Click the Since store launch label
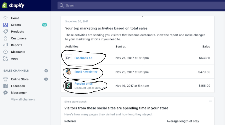The height and width of the screenshot is (125, 225). pyautogui.click(x=75, y=102)
